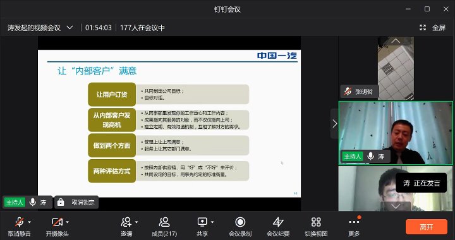Expand meeting title dropdown chevron
The image size is (455, 240).
[x=70, y=28]
